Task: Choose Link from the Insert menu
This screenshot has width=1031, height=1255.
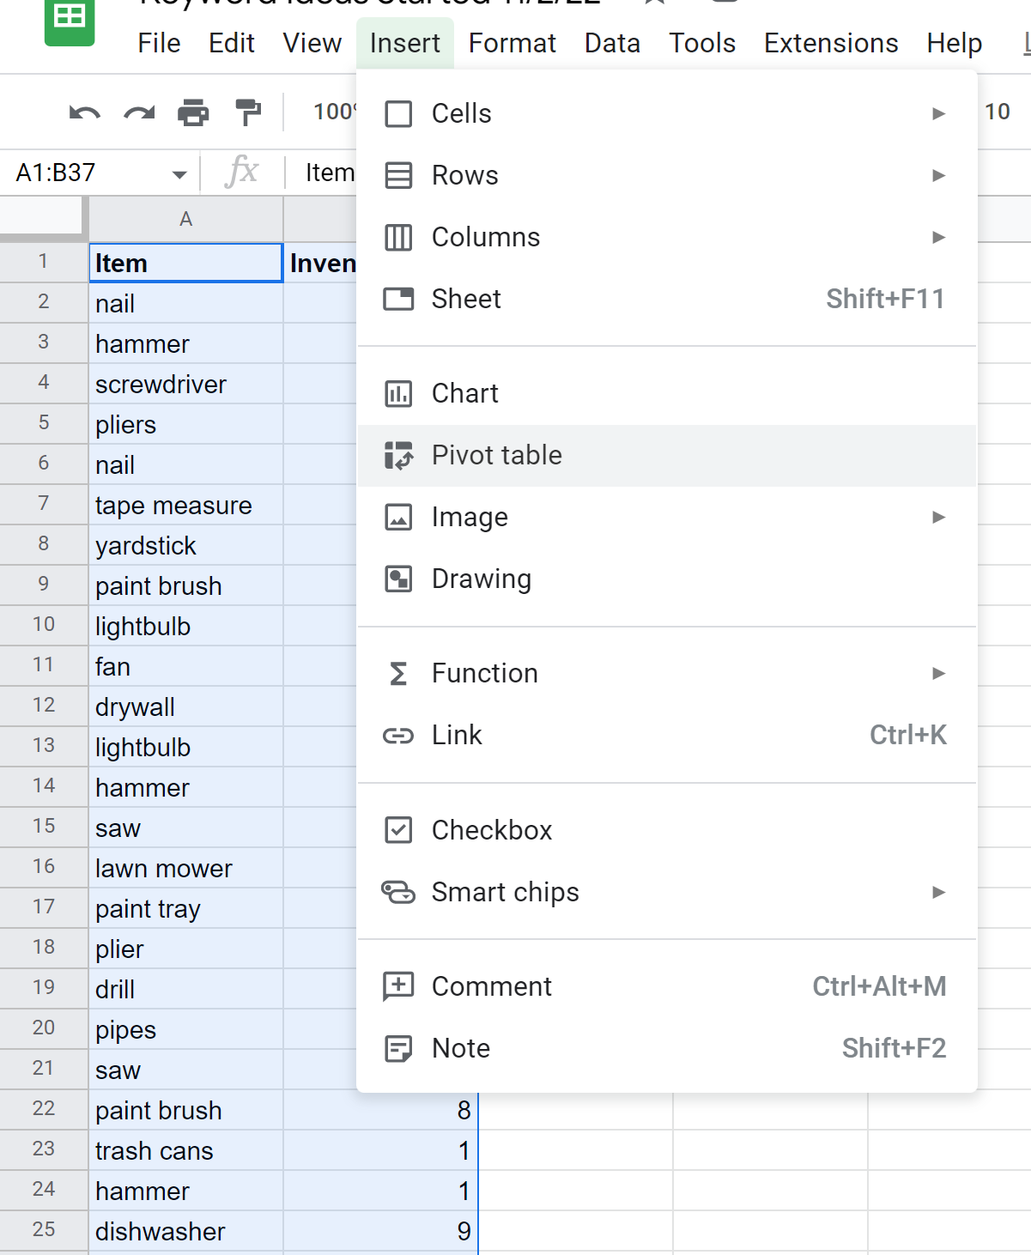Action: (x=457, y=735)
